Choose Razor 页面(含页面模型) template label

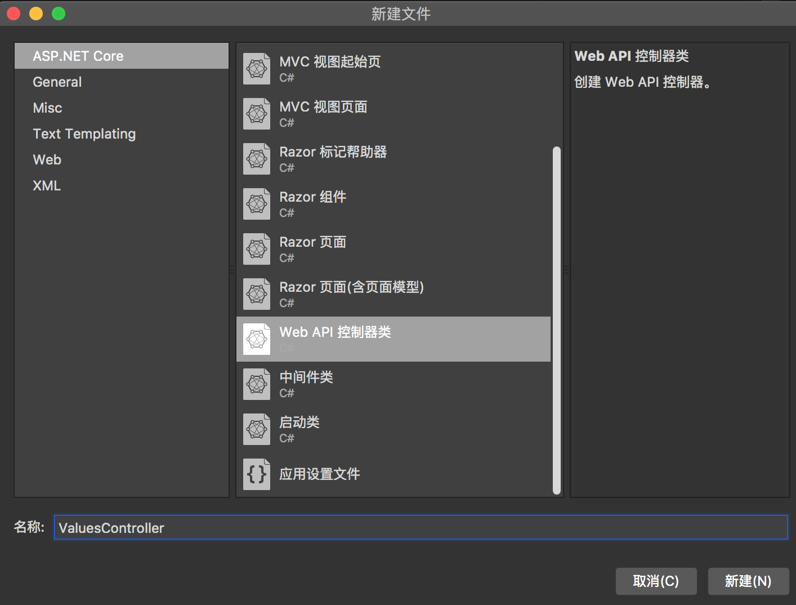351,287
